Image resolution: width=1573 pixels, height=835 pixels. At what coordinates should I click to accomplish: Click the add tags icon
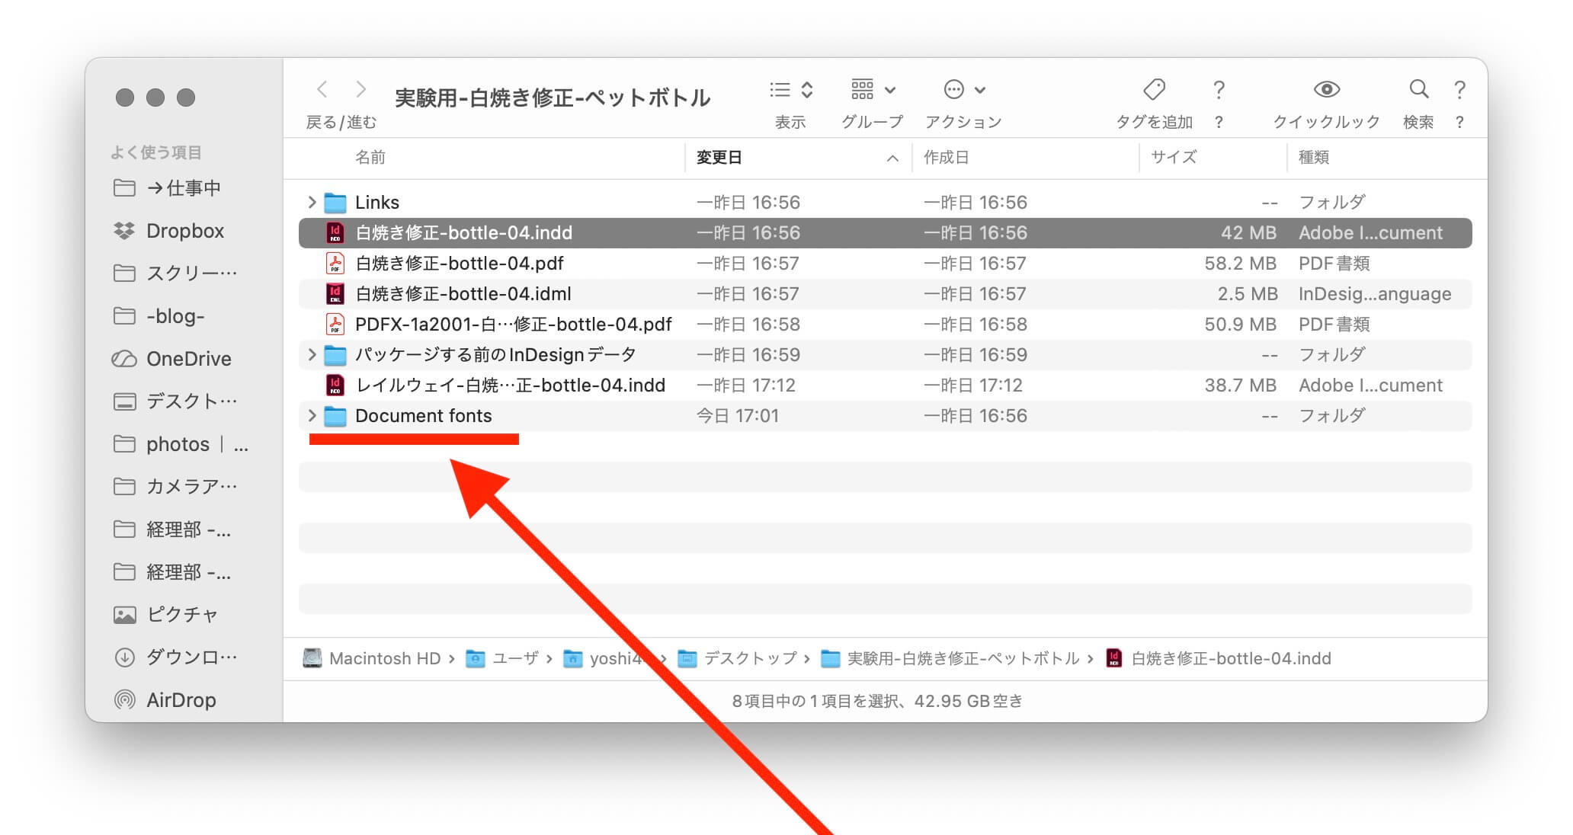(x=1154, y=90)
